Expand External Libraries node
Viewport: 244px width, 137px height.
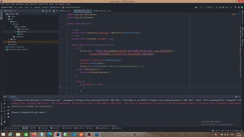pyautogui.click(x=4, y=47)
